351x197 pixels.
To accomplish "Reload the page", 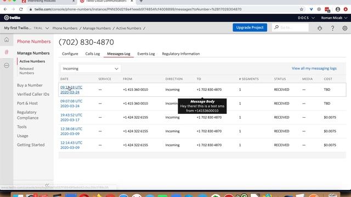I will (x=21, y=9).
